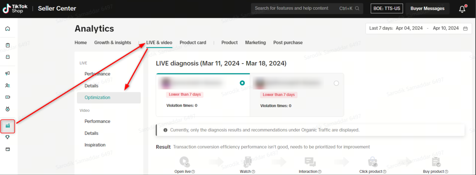Image resolution: width=476 pixels, height=175 pixels.
Task: Open the notification bell icon
Action: pyautogui.click(x=462, y=9)
